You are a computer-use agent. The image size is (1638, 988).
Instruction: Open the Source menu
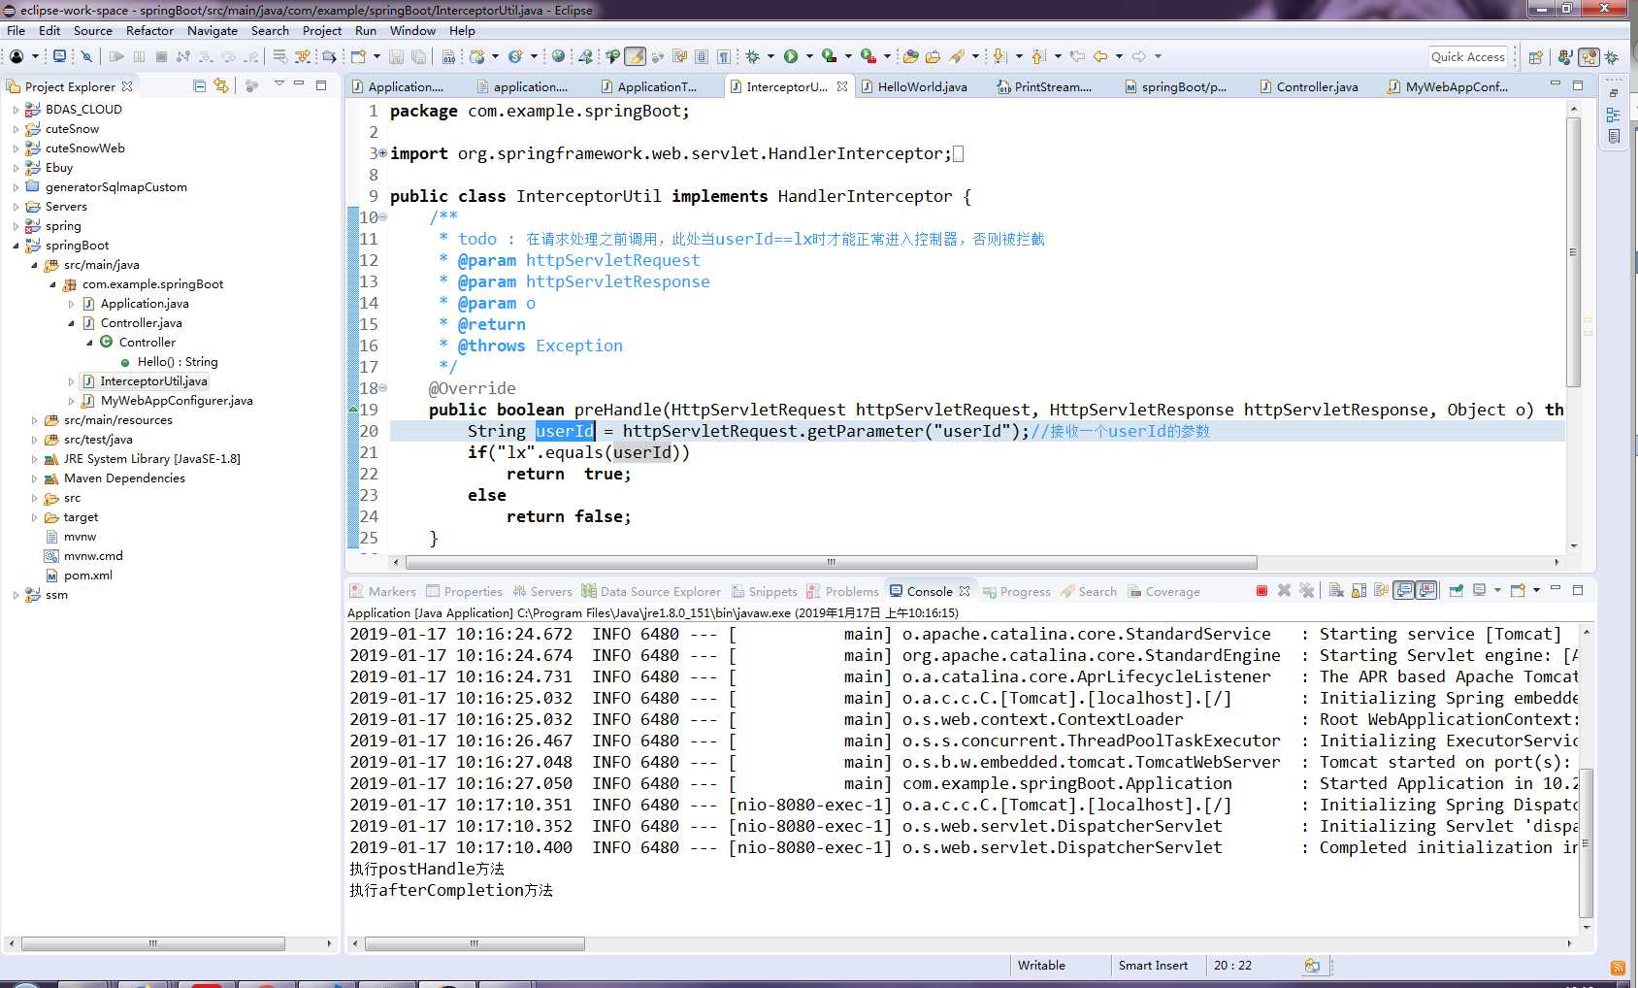click(x=93, y=30)
